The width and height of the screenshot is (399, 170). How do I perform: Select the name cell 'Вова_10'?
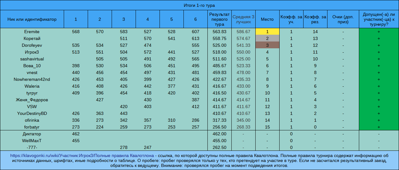32,66
